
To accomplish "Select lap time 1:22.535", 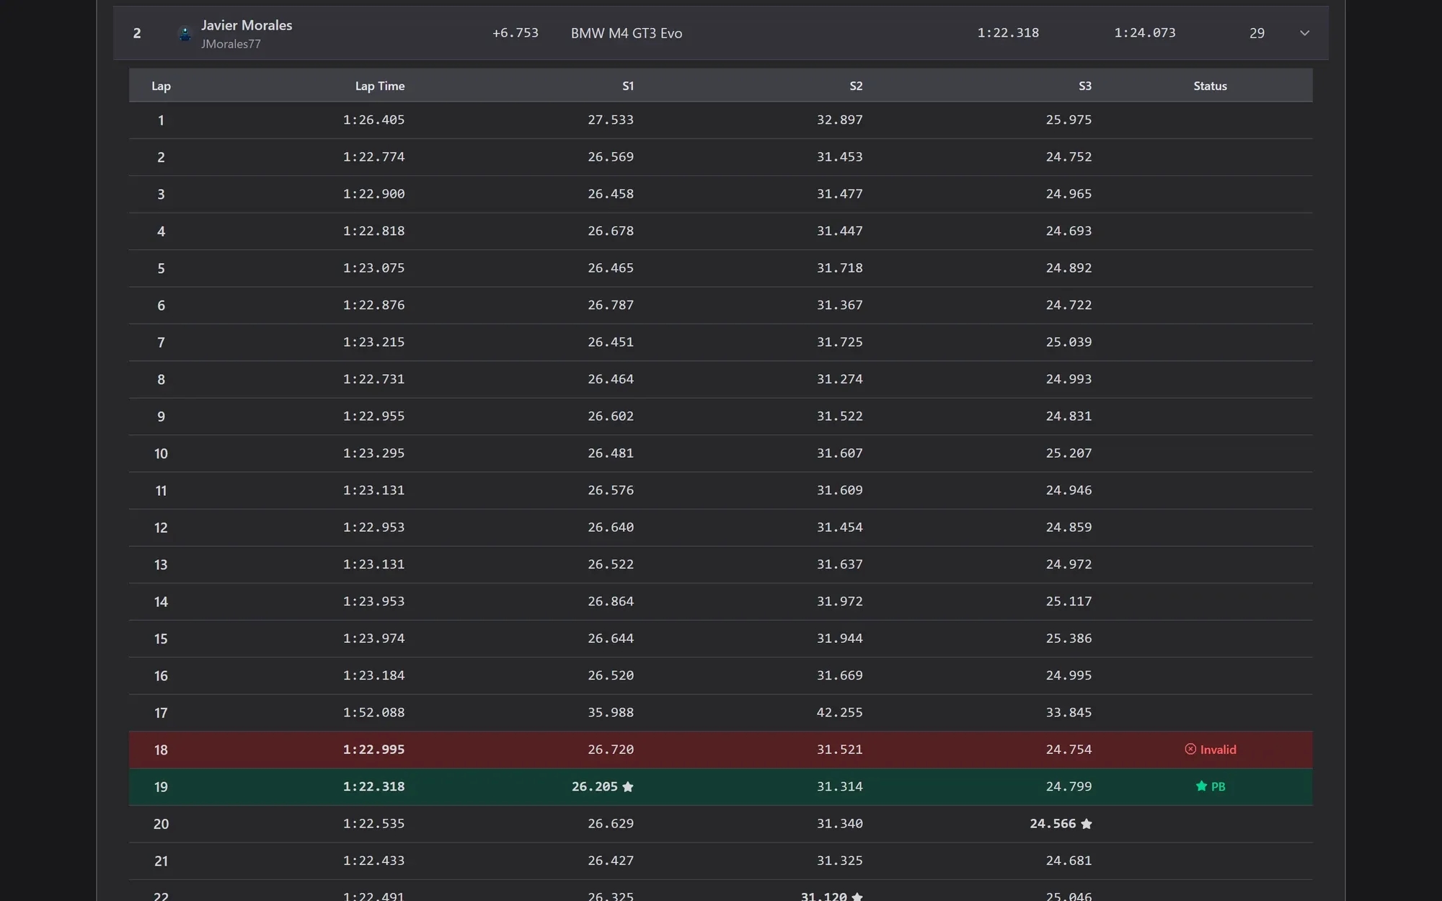I will pyautogui.click(x=373, y=824).
